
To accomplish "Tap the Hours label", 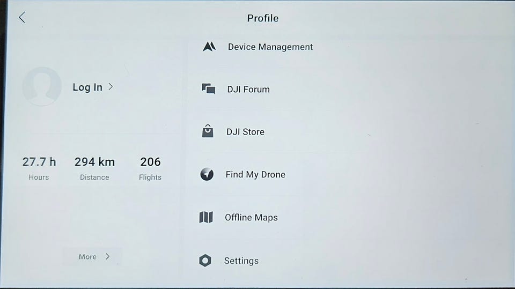I will (39, 177).
